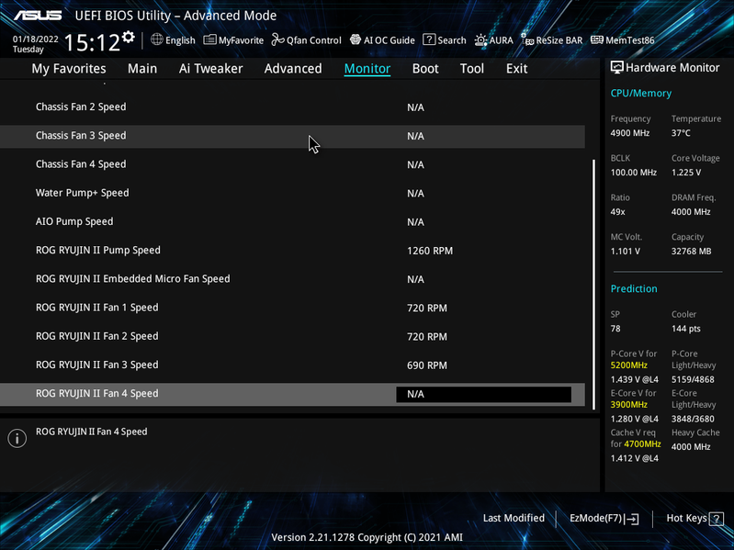Viewport: 734px width, 550px height.
Task: Launch MemTest86 icon
Action: (597, 39)
